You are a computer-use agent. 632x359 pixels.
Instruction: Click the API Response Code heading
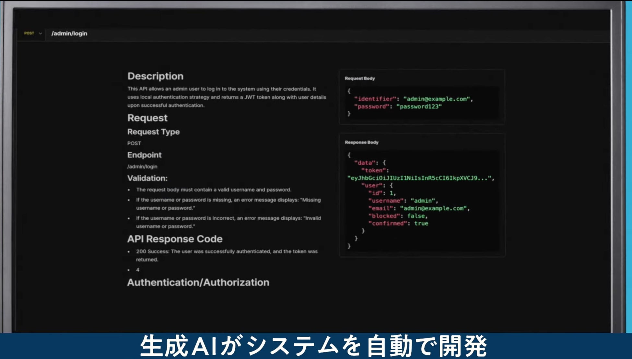pyautogui.click(x=175, y=239)
